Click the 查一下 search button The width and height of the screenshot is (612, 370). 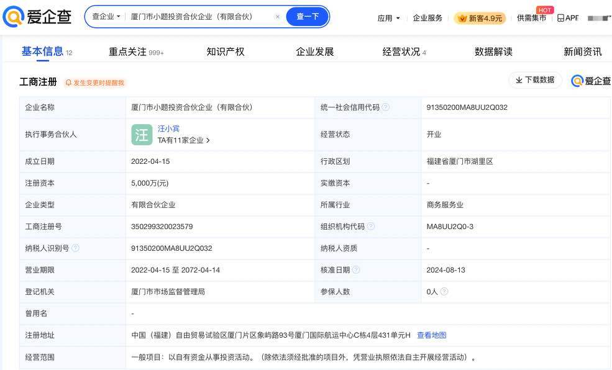(307, 17)
